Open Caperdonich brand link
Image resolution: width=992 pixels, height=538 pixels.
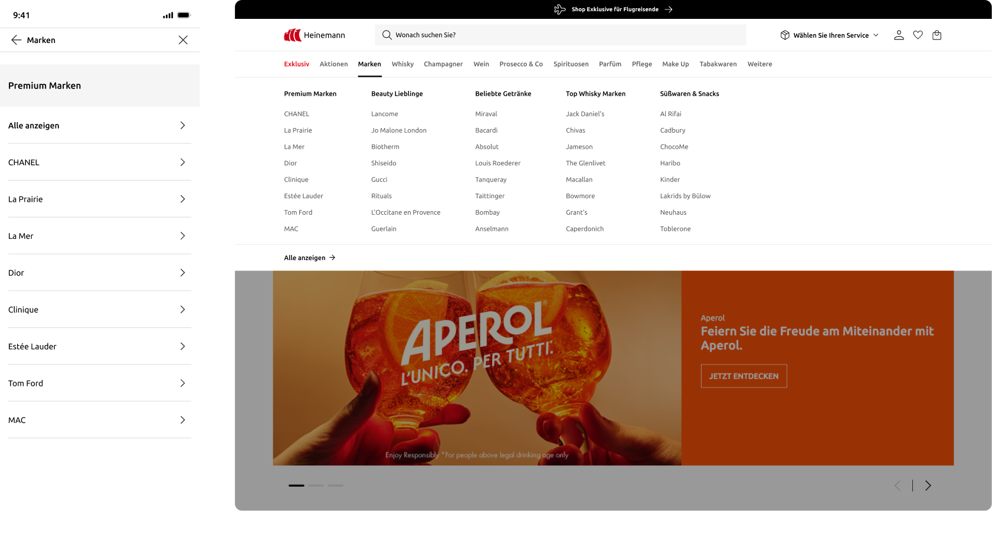[x=585, y=229]
